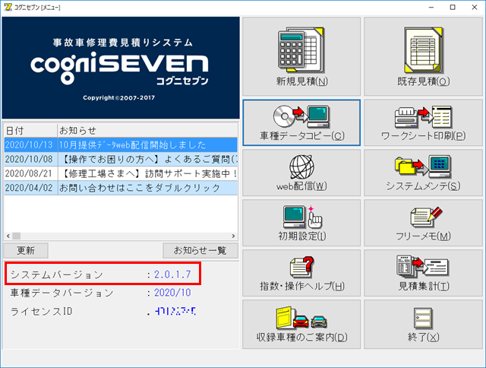Screen dimensions: 486x368
Task: Open 見積集計(T) estimate summary
Action: (423, 273)
